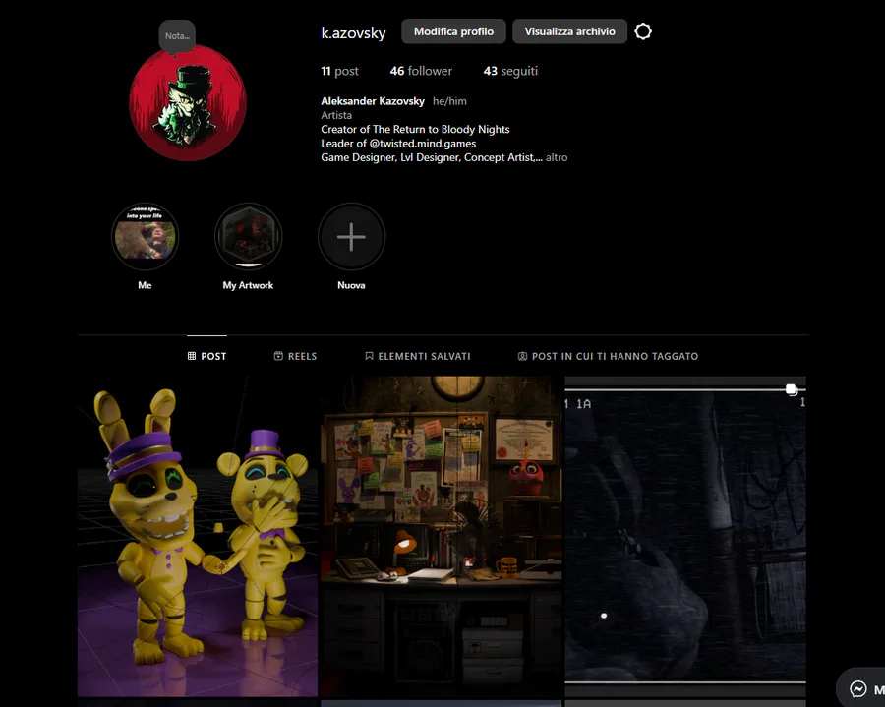Click the Artista category label
Viewport: 885px width, 707px height.
(x=336, y=115)
